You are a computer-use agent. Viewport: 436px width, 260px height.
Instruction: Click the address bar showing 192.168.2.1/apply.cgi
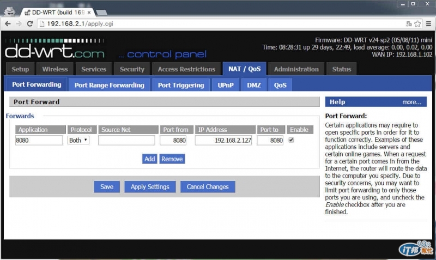point(221,24)
